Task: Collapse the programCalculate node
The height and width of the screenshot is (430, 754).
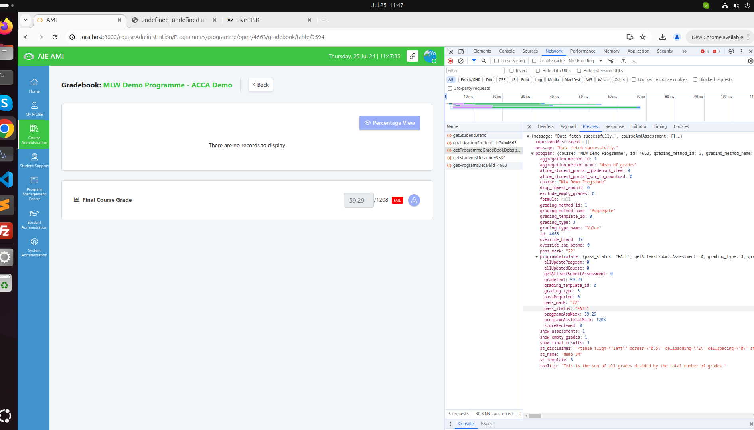Action: pyautogui.click(x=537, y=257)
